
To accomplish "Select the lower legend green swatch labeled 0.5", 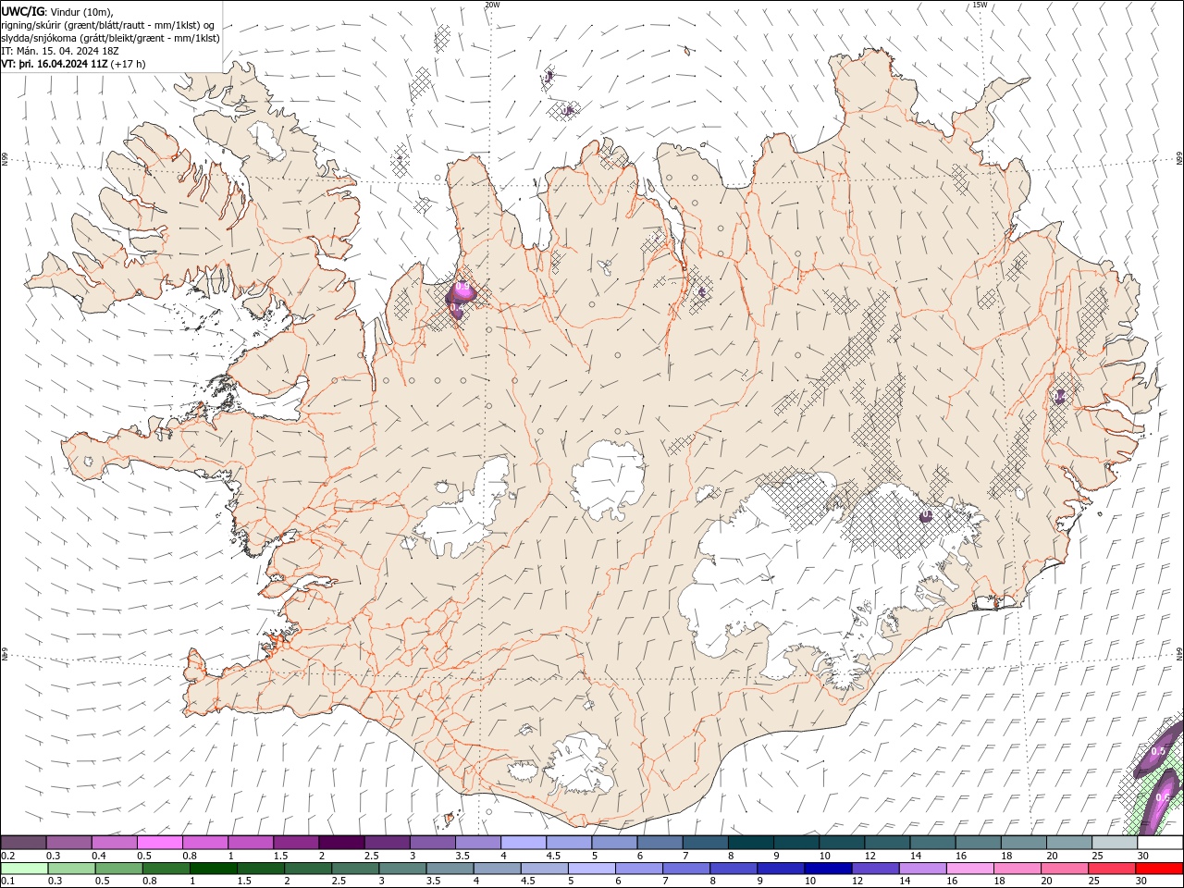I will [118, 869].
